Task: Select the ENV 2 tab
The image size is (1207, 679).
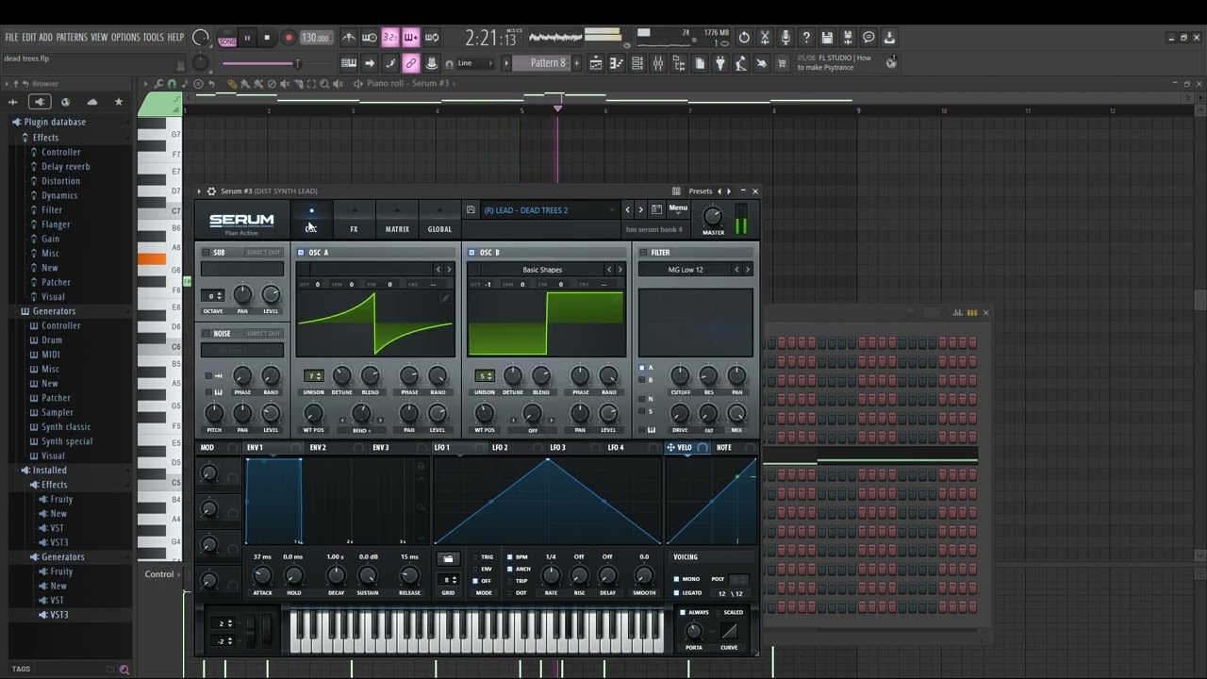Action: 318,448
